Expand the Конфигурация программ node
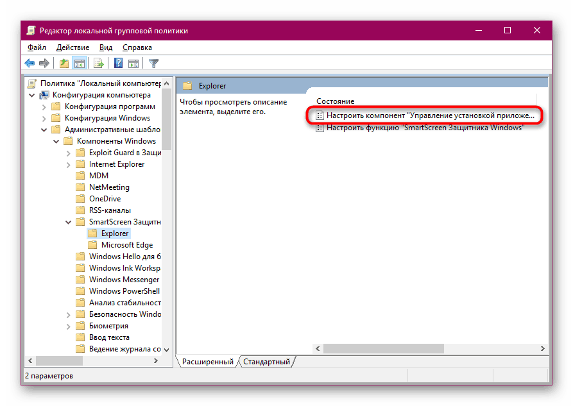Viewport: 573px width, 406px height. (x=44, y=107)
